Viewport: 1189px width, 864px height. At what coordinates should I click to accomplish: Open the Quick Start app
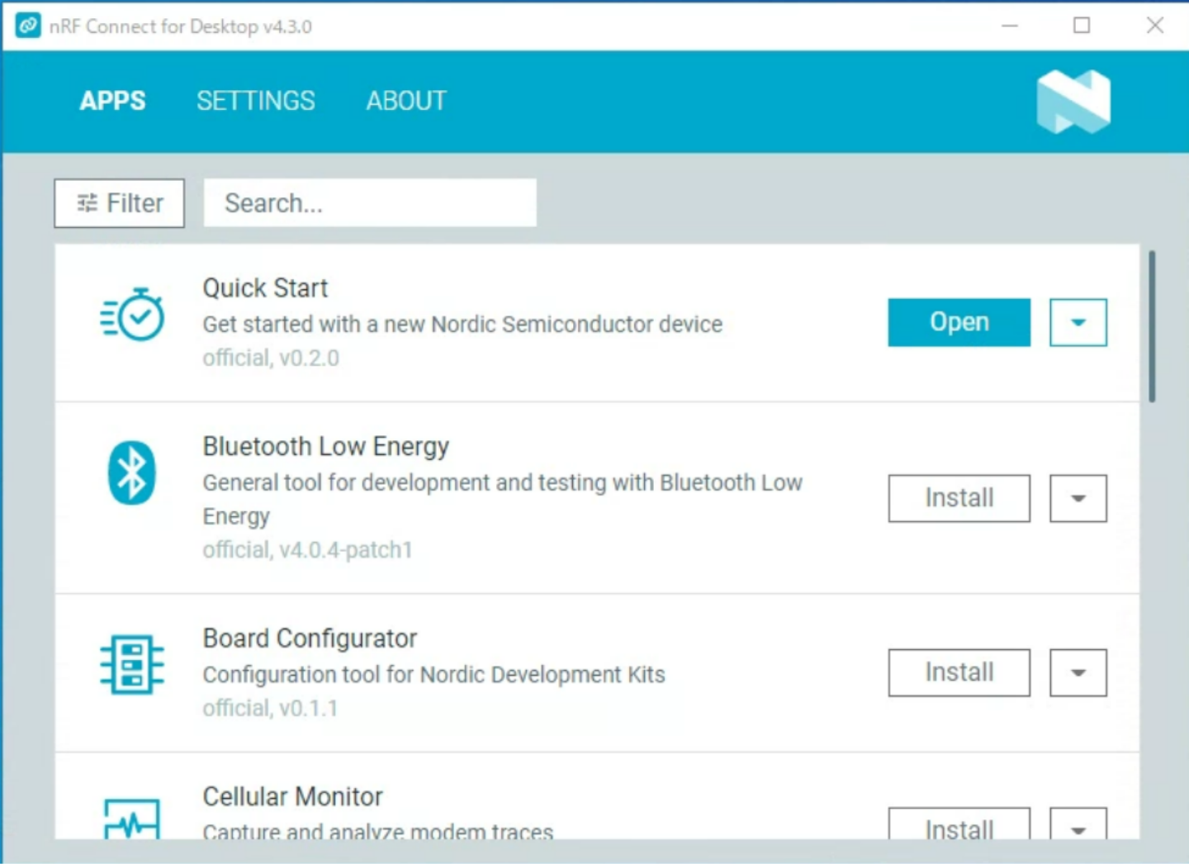[x=959, y=322]
